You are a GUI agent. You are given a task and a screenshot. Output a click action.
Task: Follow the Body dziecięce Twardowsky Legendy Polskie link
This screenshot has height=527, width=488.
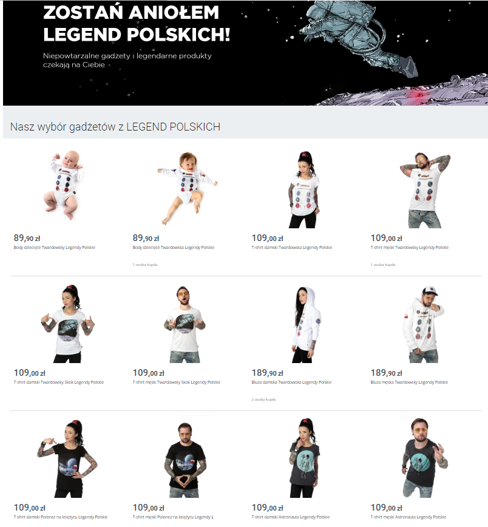tap(55, 247)
